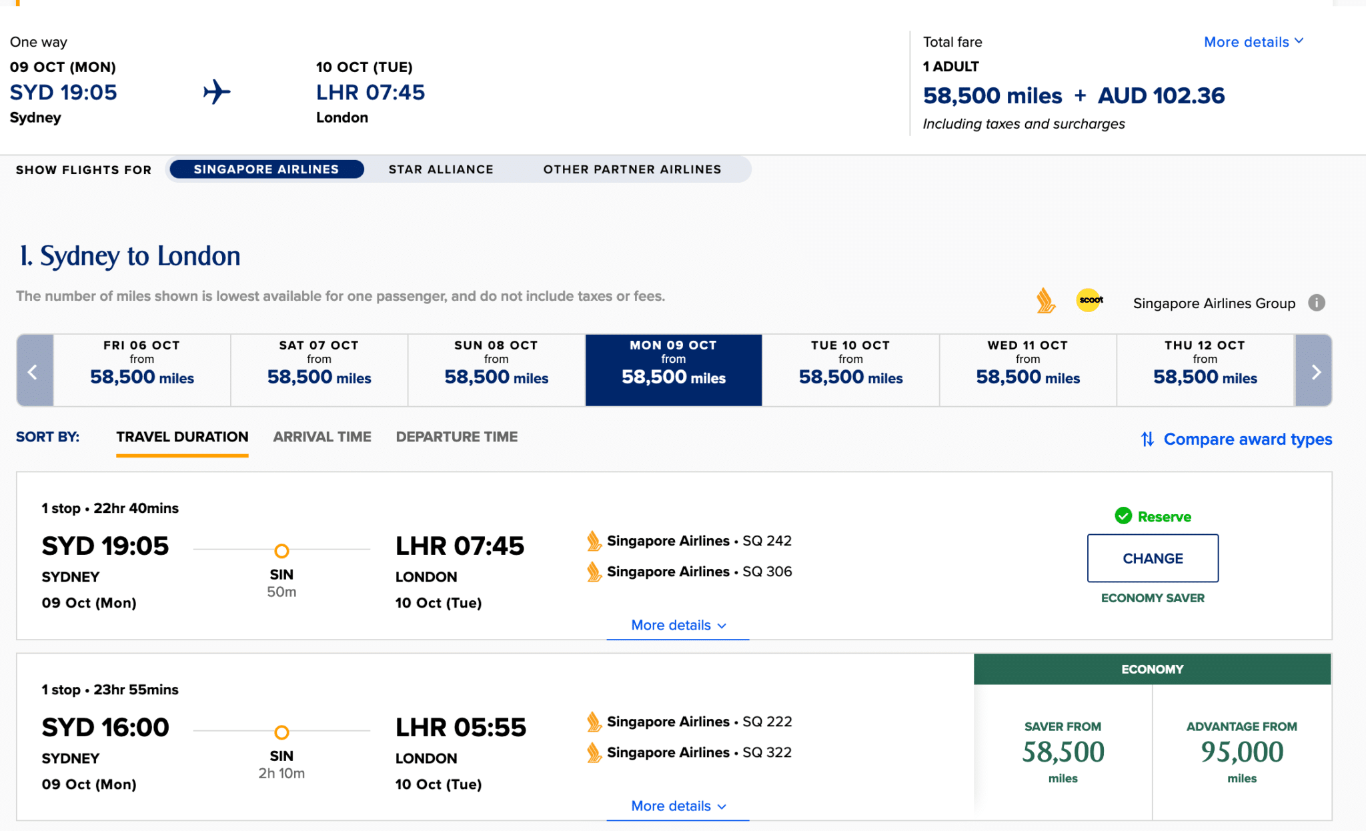Expand More details under Total fare

1253,42
